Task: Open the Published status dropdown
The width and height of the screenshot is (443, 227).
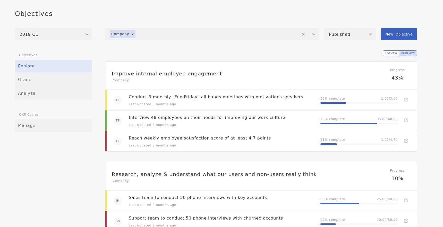Action: [350, 34]
